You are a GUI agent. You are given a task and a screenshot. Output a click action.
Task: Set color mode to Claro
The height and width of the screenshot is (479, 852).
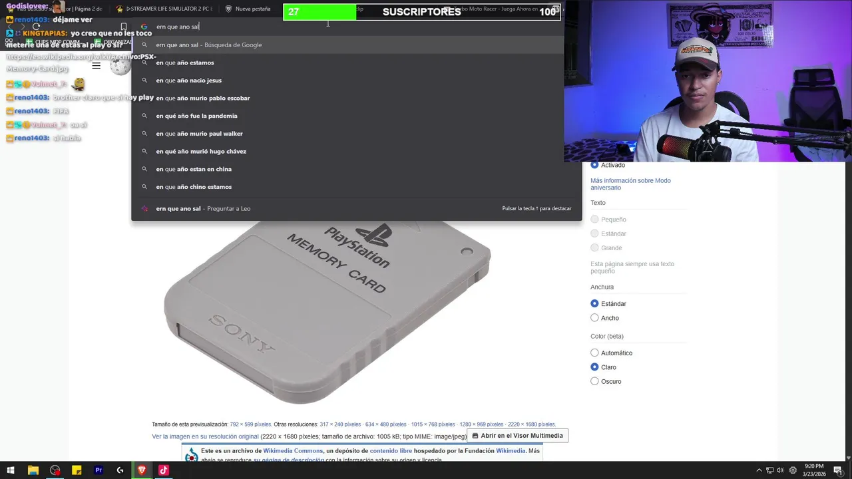[594, 367]
